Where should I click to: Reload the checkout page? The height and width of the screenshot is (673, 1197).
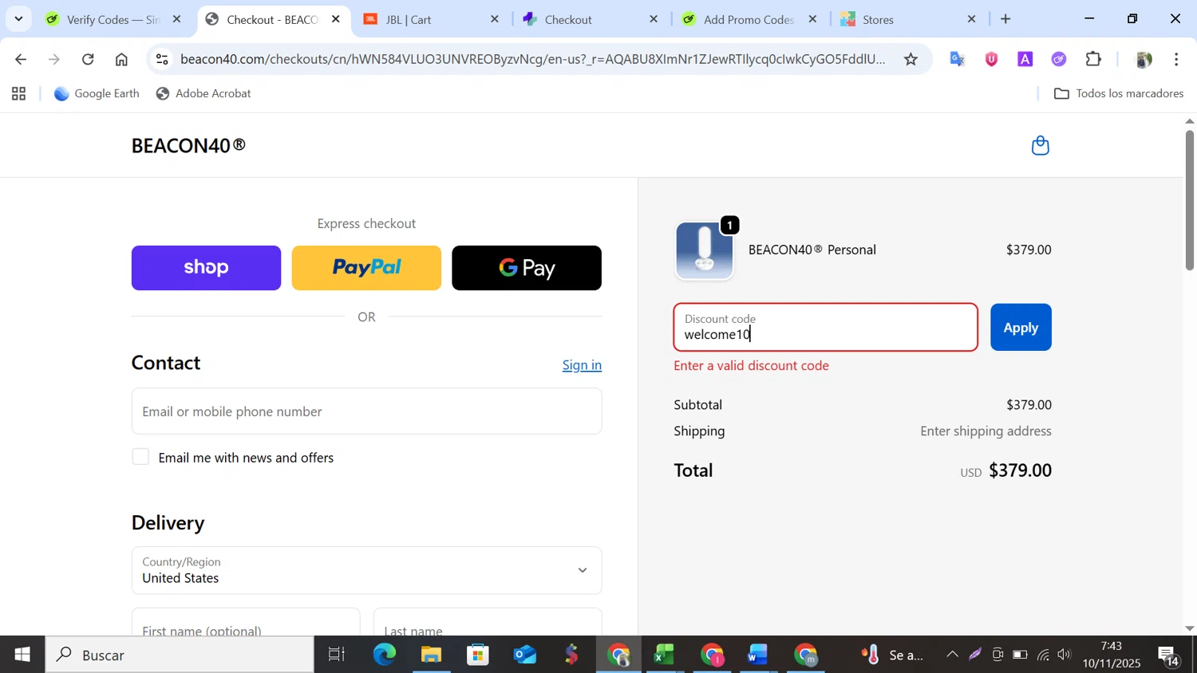coord(89,59)
